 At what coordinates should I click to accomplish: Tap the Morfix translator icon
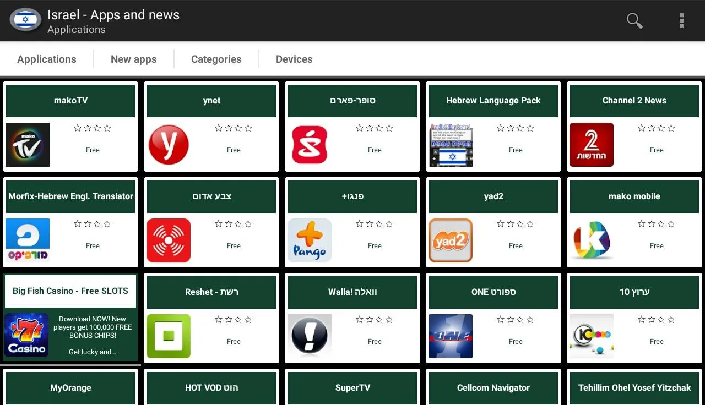pyautogui.click(x=28, y=240)
